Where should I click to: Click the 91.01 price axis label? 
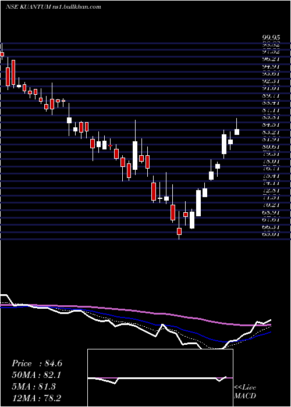[271, 88]
